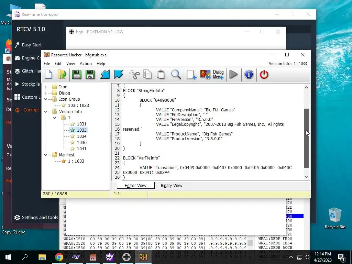Click the editor vertical scrollbar thumb
Image resolution: width=352 pixels, height=264 pixels.
tap(306, 138)
